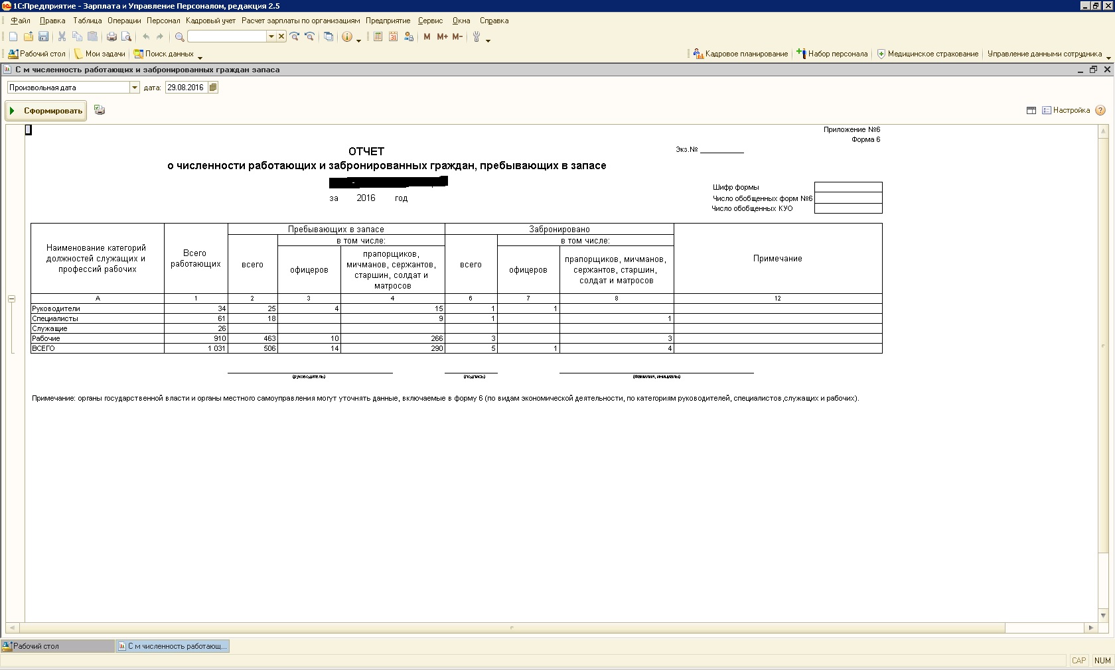
Task: Click the Copy icon in toolbar
Action: [x=78, y=37]
